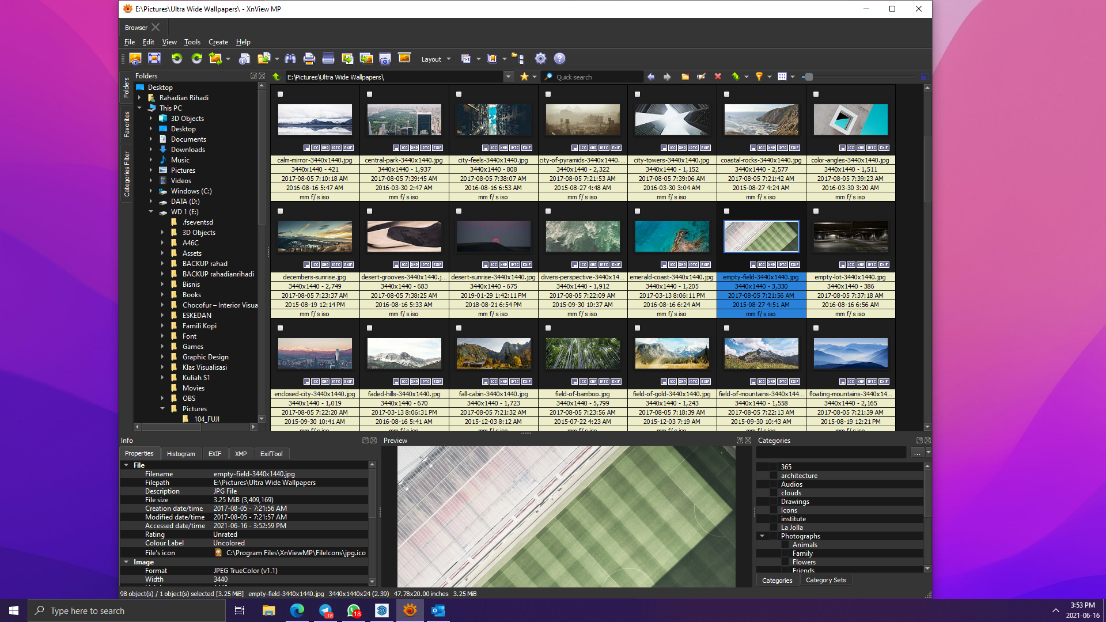Screen dimensions: 1106x622
Task: Tick checkbox on empty-lot thumbnail
Action: 816,211
